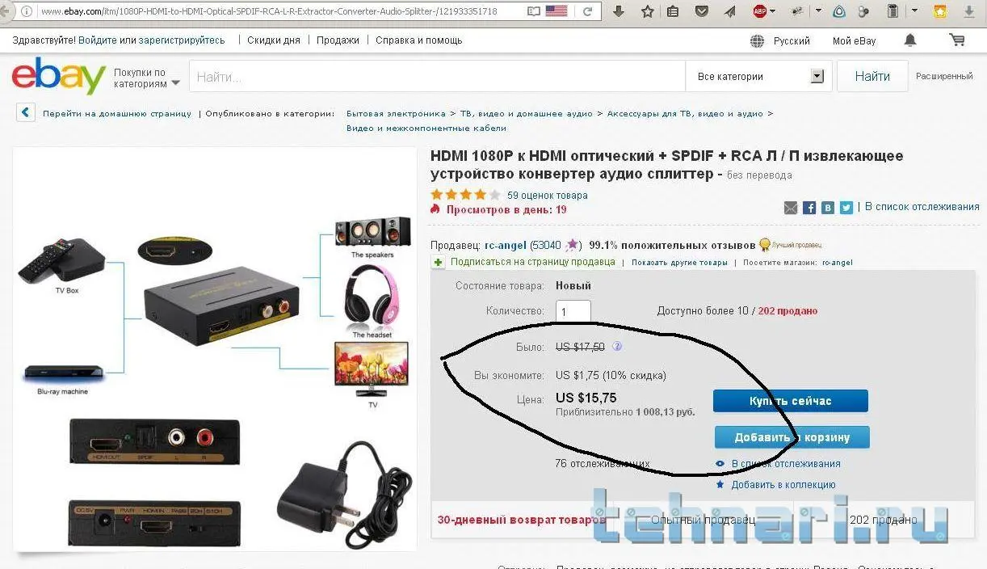This screenshot has height=569, width=987.
Task: Open Мой eBay menu
Action: 854,40
